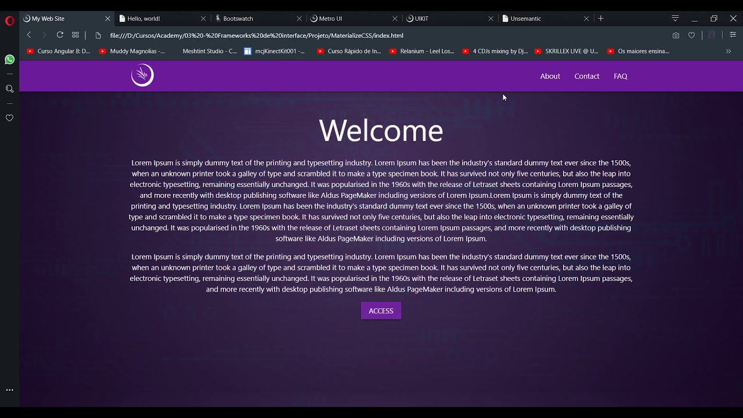The image size is (743, 418).
Task: Close the My Web Site tab
Action: 107,19
